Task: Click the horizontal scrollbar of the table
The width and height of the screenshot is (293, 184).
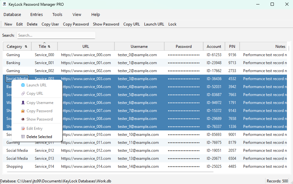Action: (110, 172)
